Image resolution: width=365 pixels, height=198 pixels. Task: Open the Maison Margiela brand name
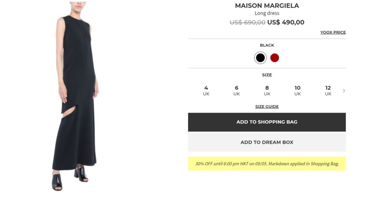pyautogui.click(x=267, y=6)
